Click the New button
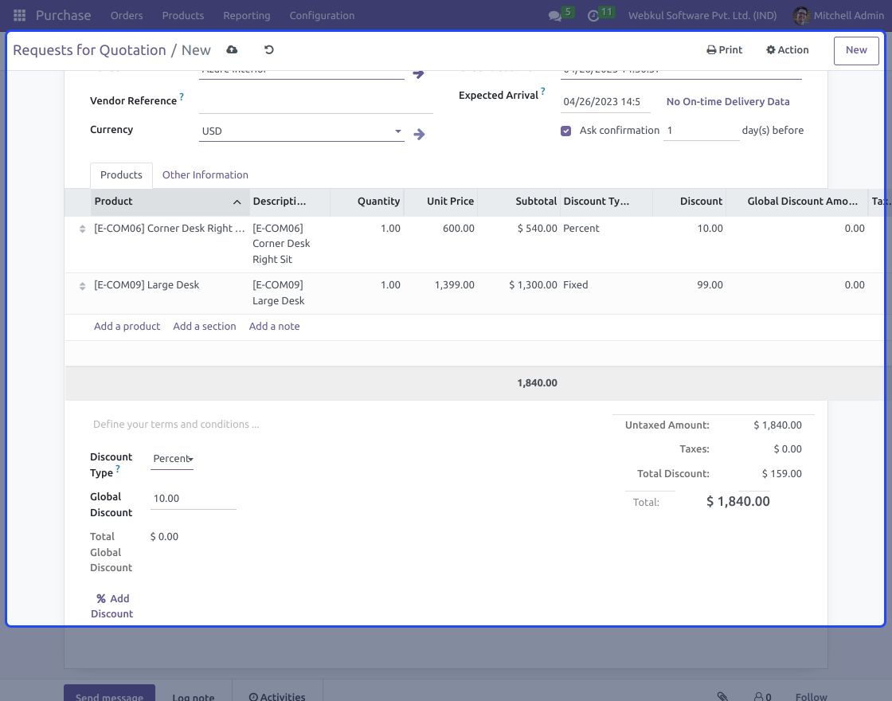This screenshot has height=701, width=892. coord(856,50)
